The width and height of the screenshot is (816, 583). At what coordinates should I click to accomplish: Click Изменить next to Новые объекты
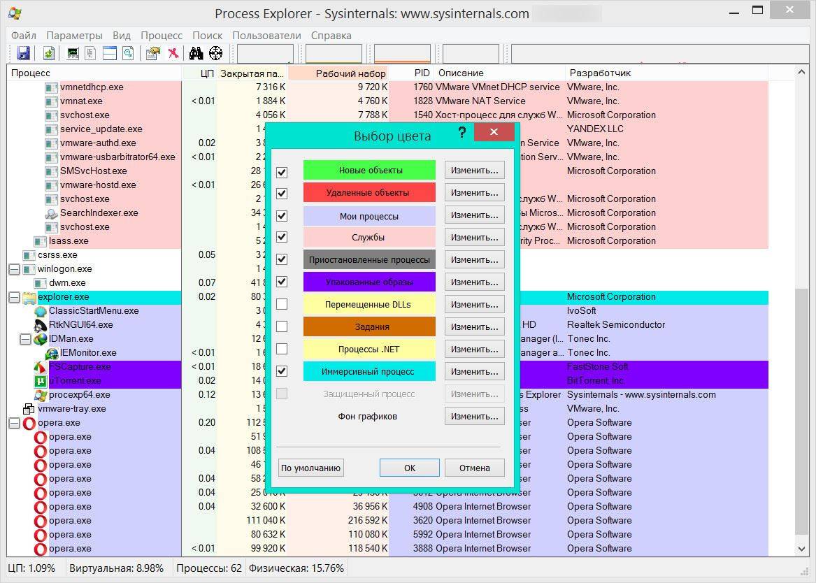475,170
